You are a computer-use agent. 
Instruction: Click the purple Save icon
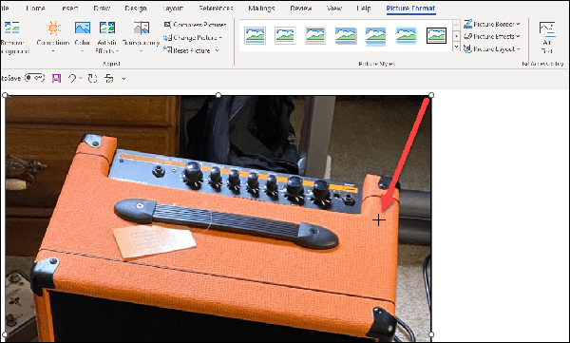click(56, 78)
